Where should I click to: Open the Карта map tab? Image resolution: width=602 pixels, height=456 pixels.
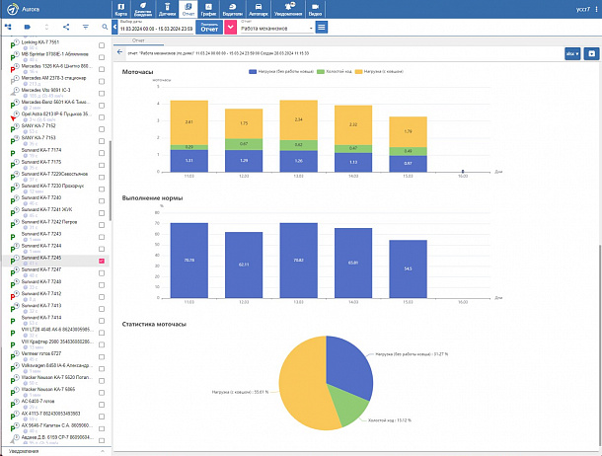click(121, 9)
